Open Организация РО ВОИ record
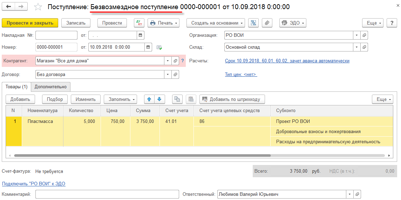The image size is (401, 200). [364, 35]
